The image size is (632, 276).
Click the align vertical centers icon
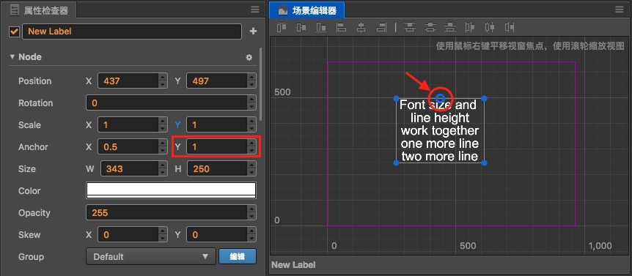(301, 27)
